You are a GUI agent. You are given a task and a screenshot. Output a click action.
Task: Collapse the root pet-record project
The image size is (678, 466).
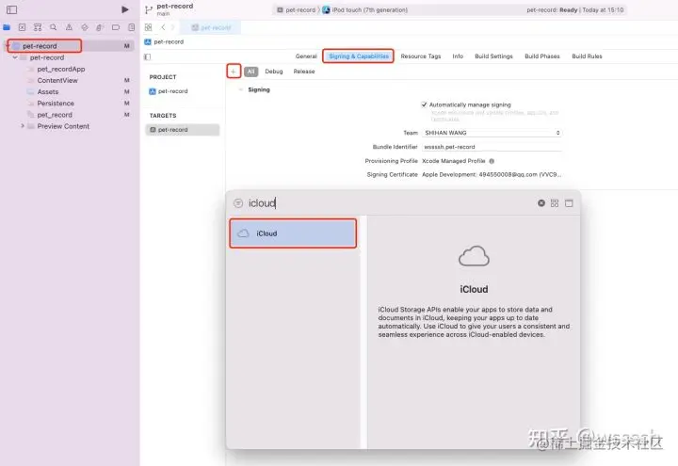coord(8,45)
